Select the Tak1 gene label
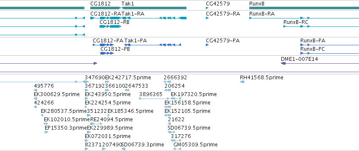Image resolution: width=359 pixels, height=151 pixels. pyautogui.click(x=128, y=4)
